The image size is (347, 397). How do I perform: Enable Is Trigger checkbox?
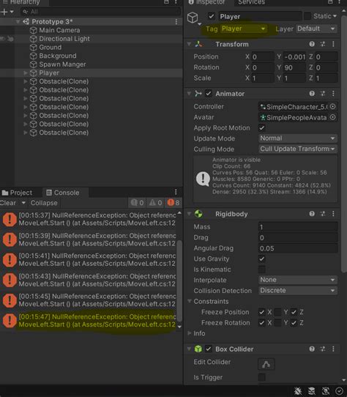[261, 377]
